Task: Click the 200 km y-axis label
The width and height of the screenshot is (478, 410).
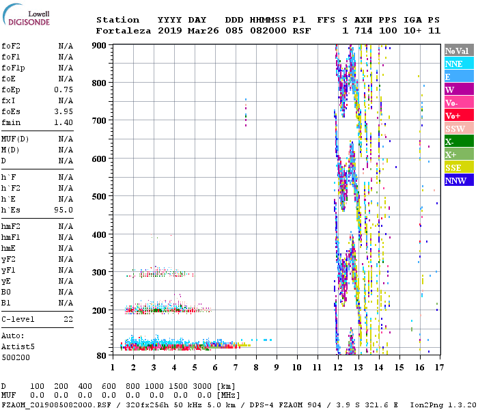Action: [99, 310]
